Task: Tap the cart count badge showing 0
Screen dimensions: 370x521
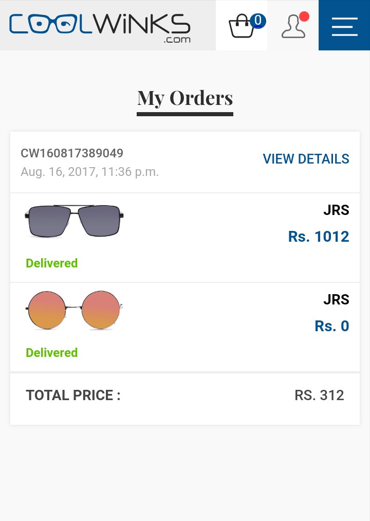Action: point(258,21)
